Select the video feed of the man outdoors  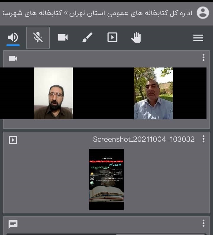153,93
